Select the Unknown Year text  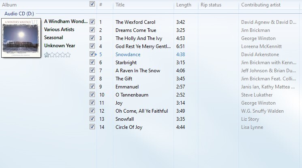tap(60, 46)
